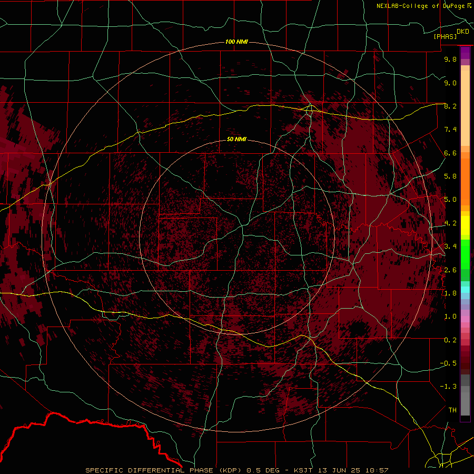Pick the orange segment of color bar

pos(465,181)
